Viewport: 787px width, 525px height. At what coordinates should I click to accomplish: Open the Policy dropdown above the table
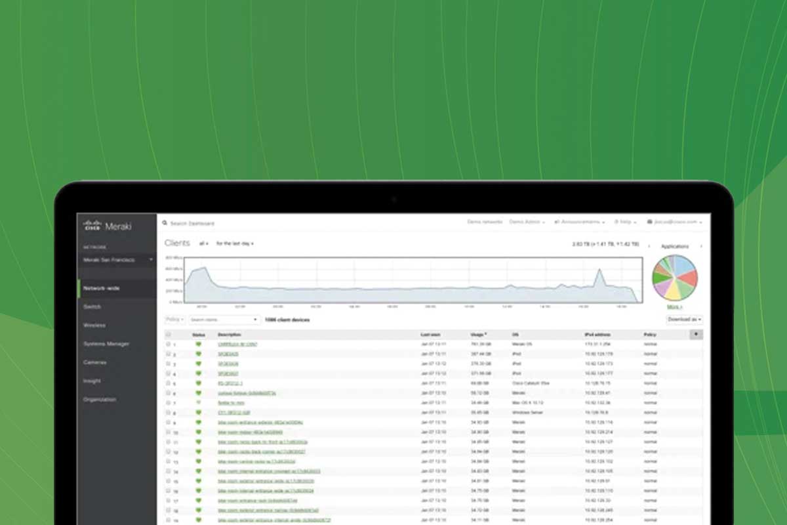click(x=174, y=320)
